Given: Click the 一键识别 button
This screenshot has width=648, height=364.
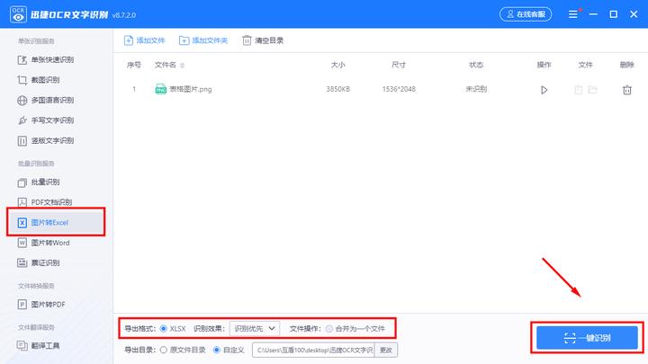Looking at the screenshot, I should click(587, 338).
